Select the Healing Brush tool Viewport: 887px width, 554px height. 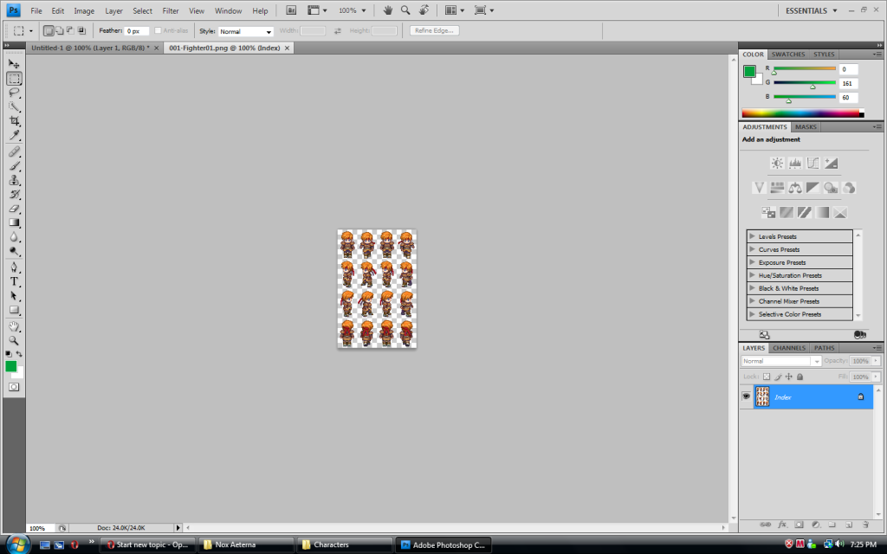click(x=14, y=152)
